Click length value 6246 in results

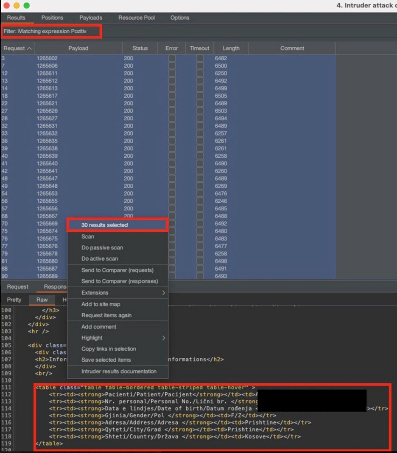click(x=221, y=201)
